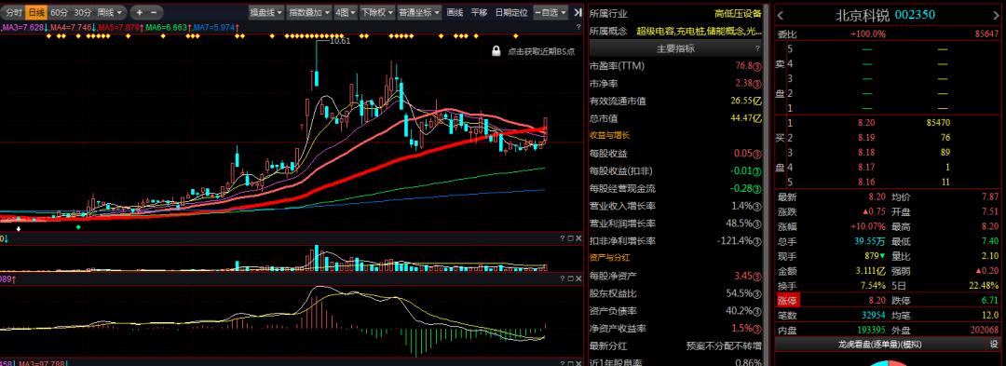Screen dimensions: 1006x366
Task: Click the 亿 unit marker beside 有效流通市值
Action: [757, 101]
